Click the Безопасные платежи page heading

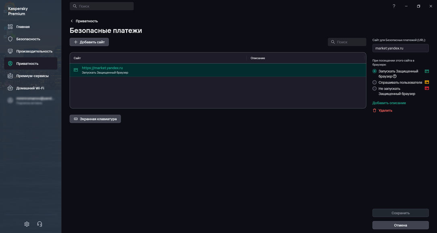point(106,31)
